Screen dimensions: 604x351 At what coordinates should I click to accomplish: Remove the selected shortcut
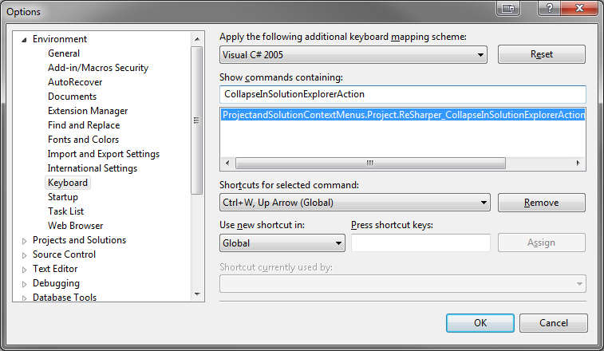[x=541, y=203]
